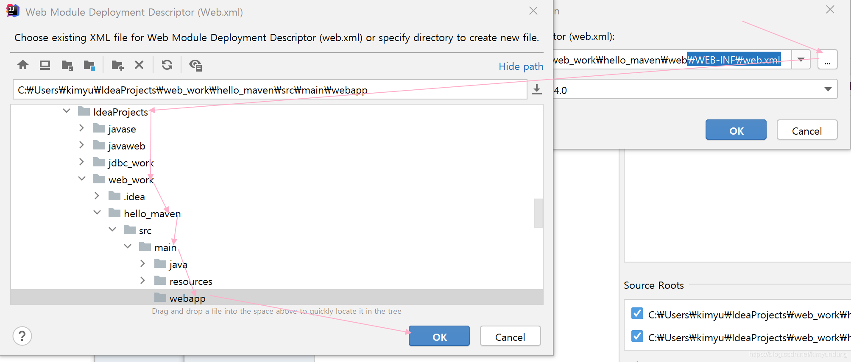Image resolution: width=851 pixels, height=362 pixels.
Task: Go to the project directory
Action: tap(67, 65)
